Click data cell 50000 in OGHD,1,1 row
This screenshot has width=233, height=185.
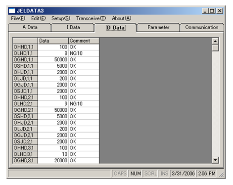53,60
